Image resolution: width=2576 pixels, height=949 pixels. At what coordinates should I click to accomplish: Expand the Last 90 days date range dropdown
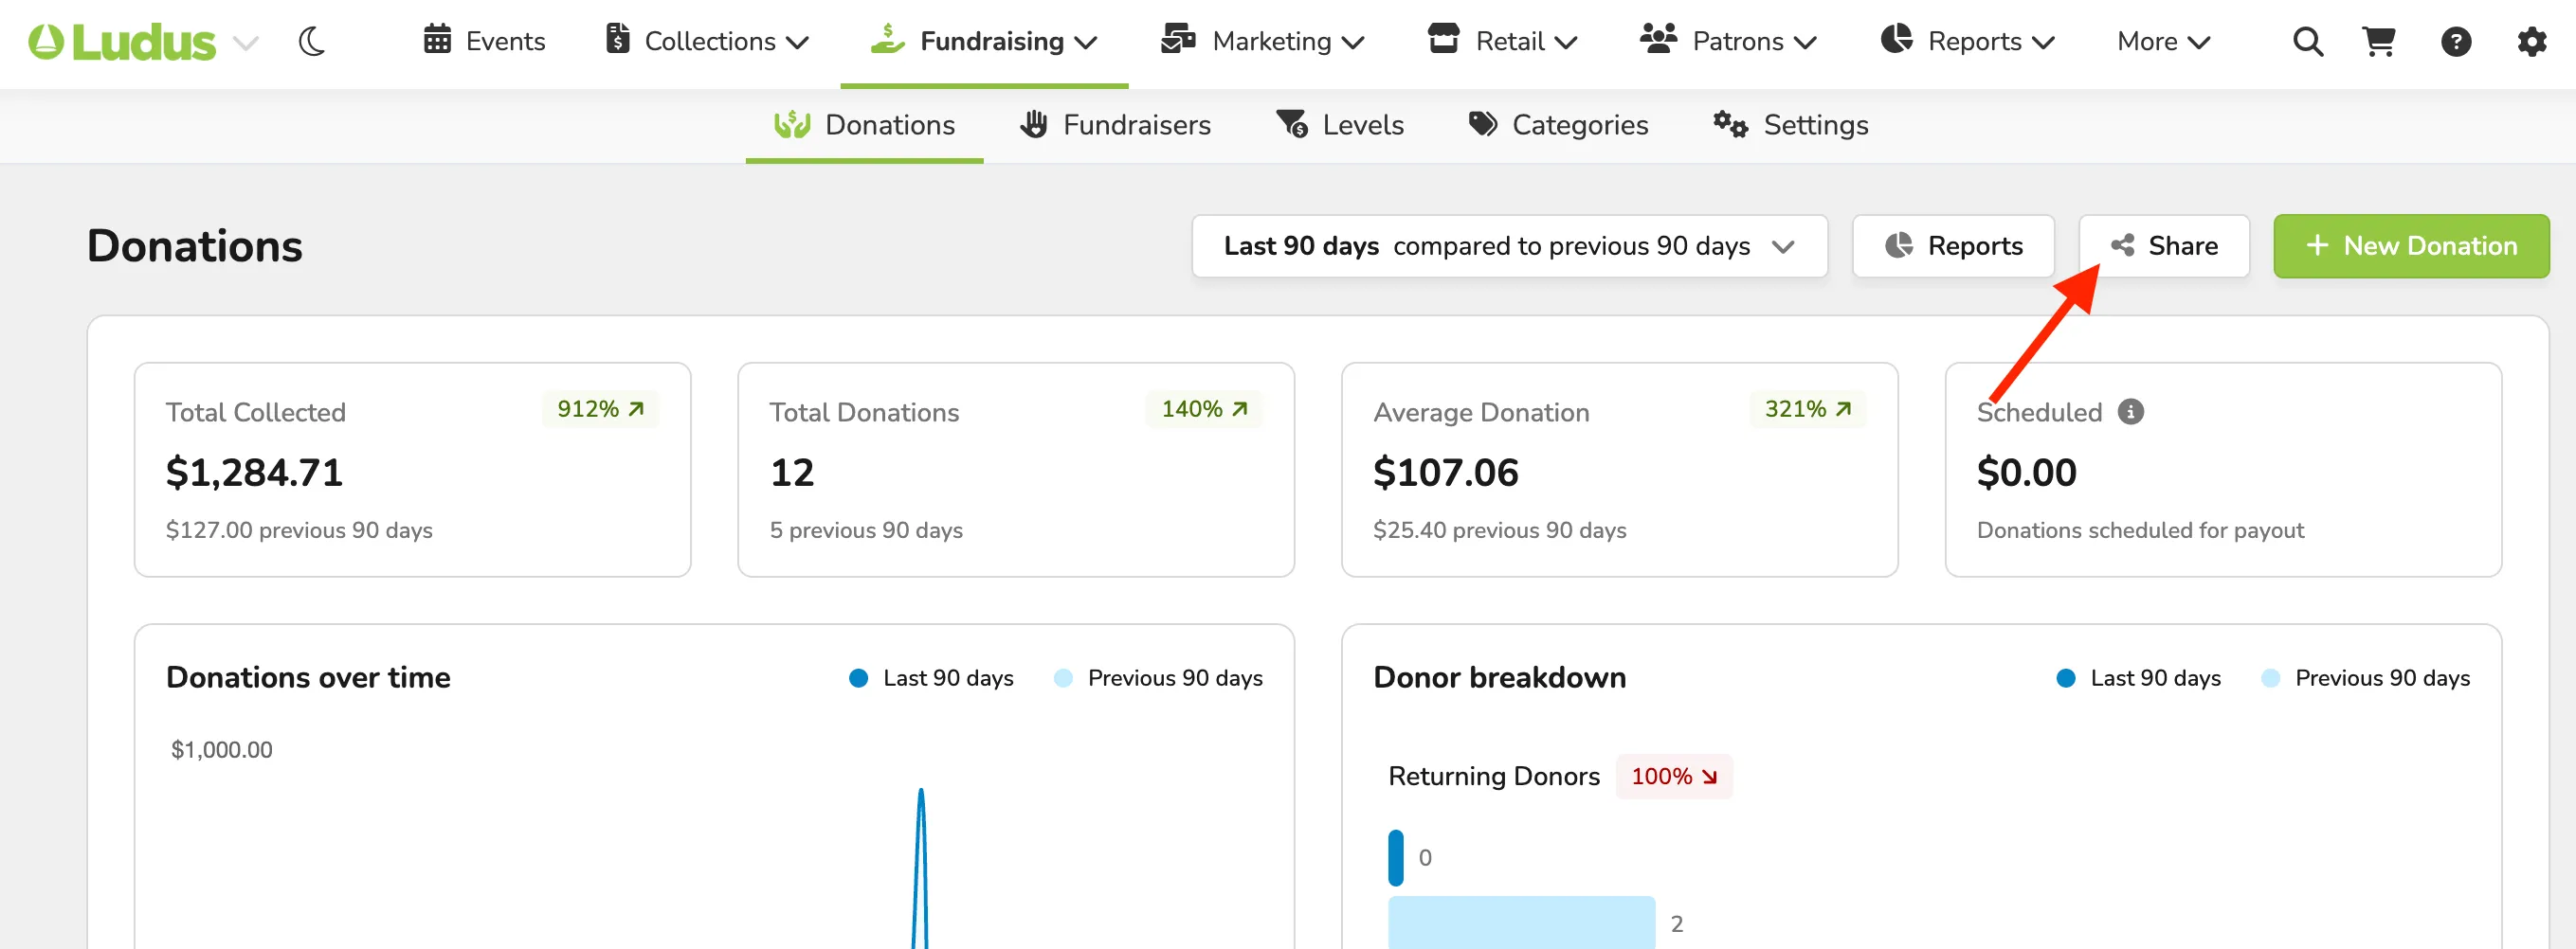coord(1509,245)
